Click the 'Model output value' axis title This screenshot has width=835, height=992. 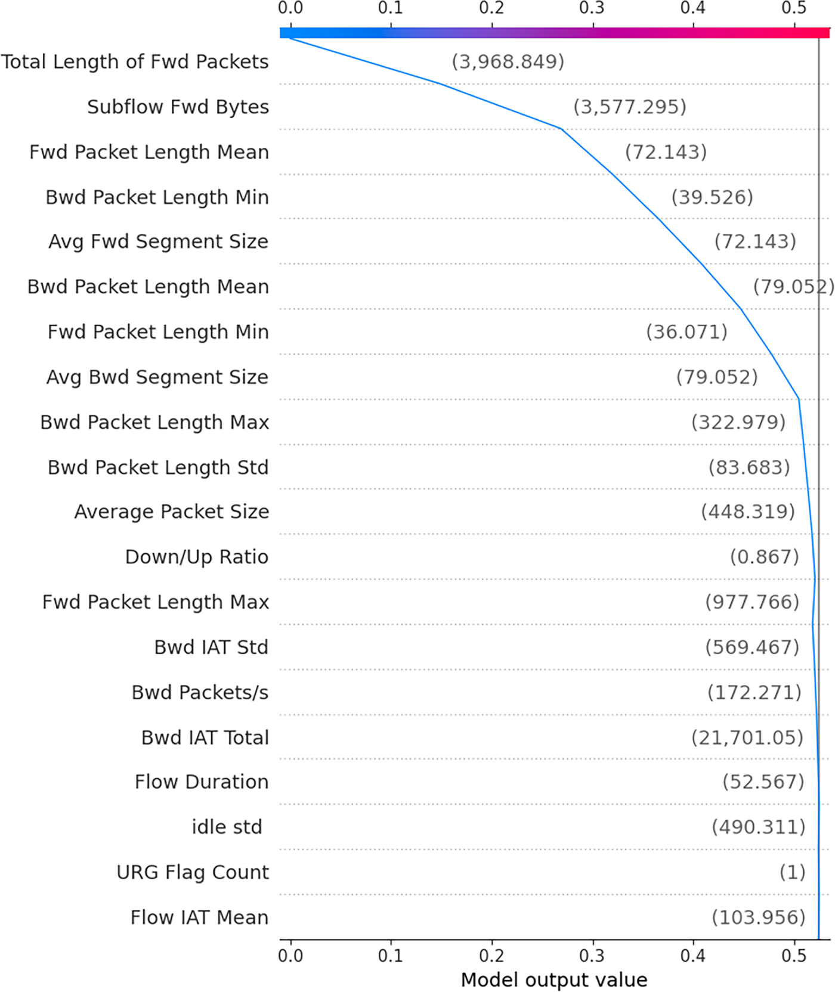pyautogui.click(x=554, y=979)
